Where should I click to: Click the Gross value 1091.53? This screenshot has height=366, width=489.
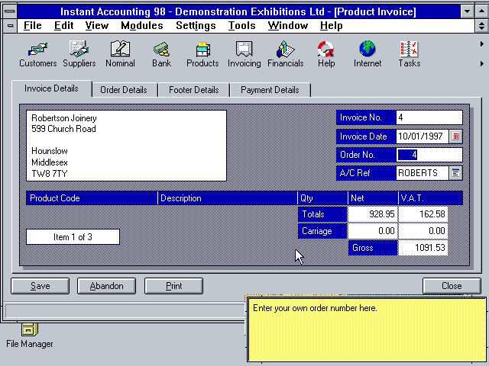coord(423,248)
